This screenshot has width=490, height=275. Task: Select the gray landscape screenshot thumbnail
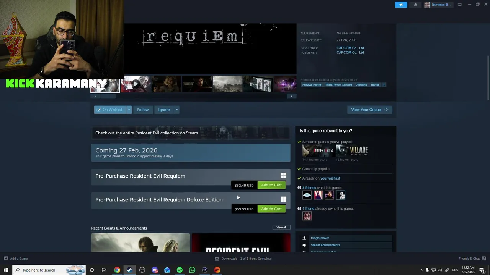[227, 84]
